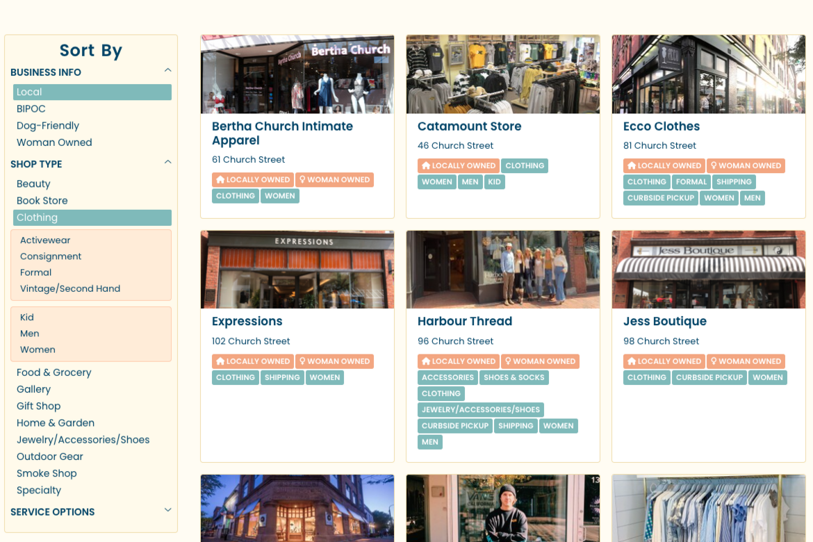Screen dimensions: 813x542
Task: Click the Shipping tag on Expressions card
Action: (282, 377)
